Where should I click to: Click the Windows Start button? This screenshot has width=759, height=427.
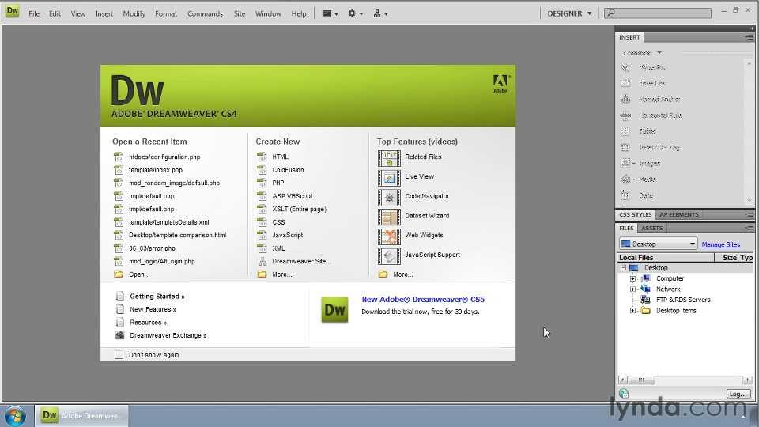(x=15, y=415)
